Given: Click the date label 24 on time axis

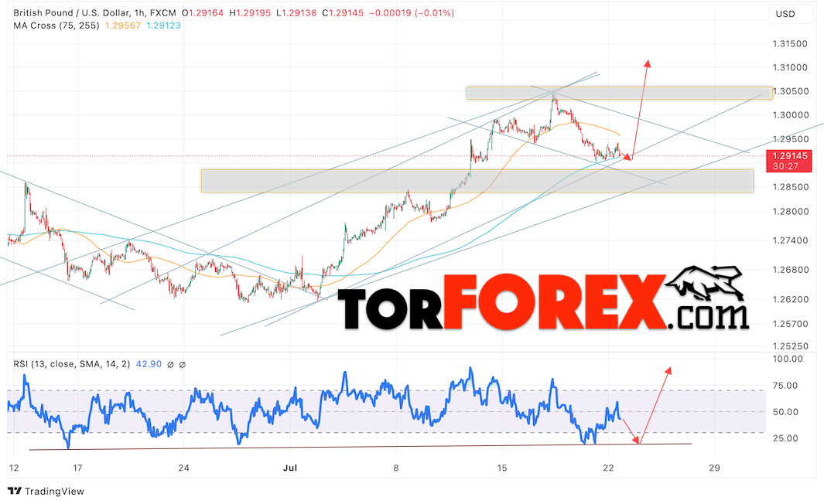Looking at the screenshot, I should pos(183,468).
